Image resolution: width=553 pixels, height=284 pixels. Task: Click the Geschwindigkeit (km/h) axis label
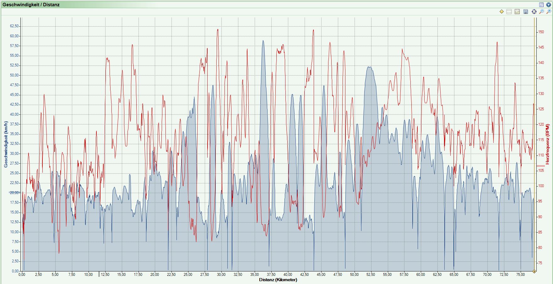5,144
